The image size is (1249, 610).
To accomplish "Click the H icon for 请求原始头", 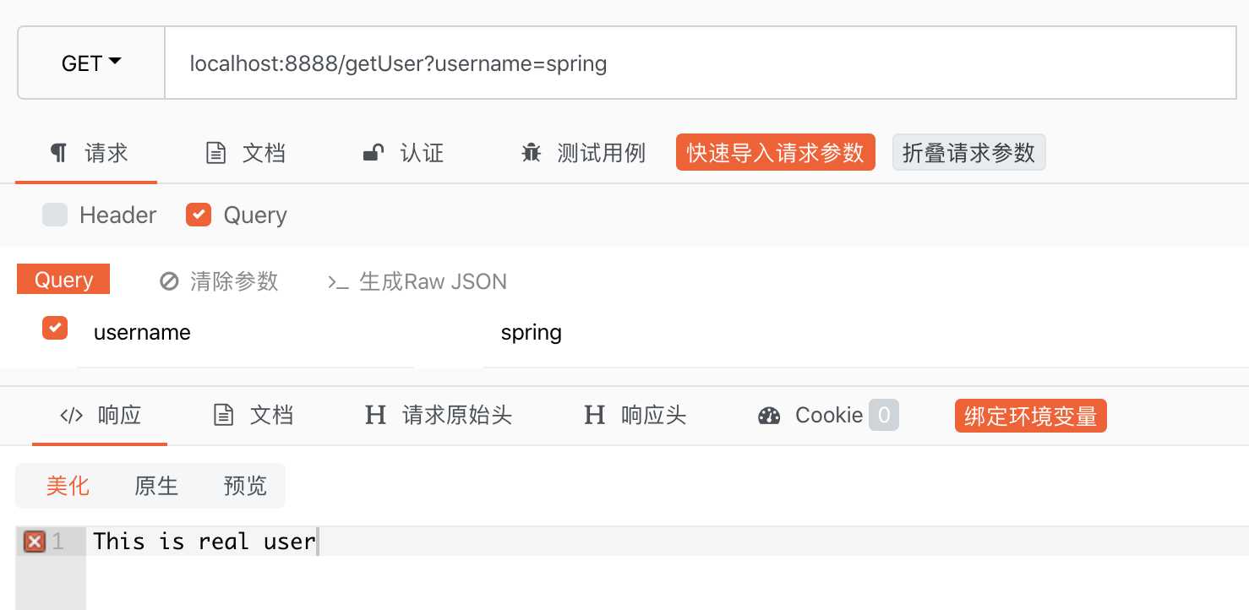I will [x=375, y=416].
